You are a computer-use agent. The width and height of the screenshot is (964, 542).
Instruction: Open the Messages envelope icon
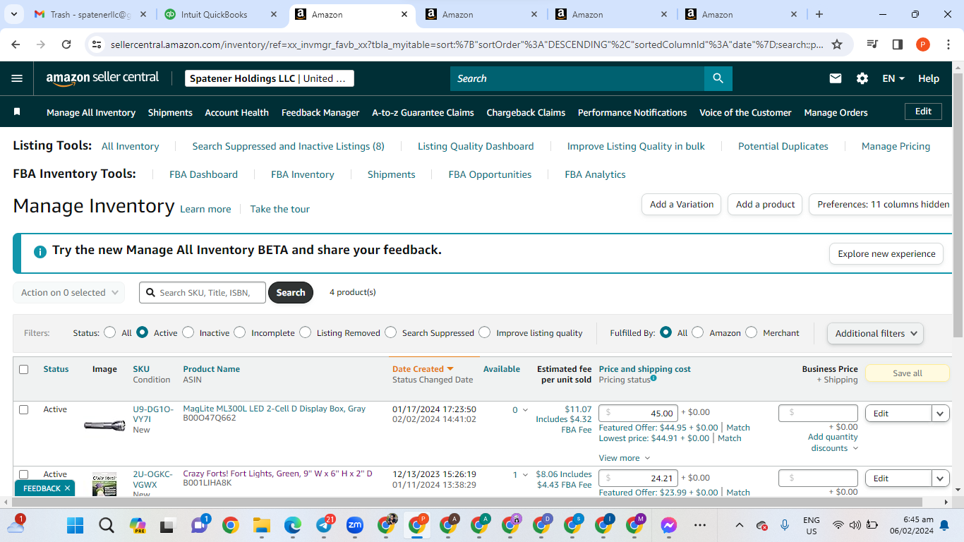[836, 78]
